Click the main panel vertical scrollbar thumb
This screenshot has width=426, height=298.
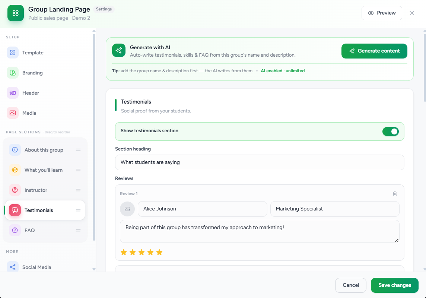tap(425, 67)
